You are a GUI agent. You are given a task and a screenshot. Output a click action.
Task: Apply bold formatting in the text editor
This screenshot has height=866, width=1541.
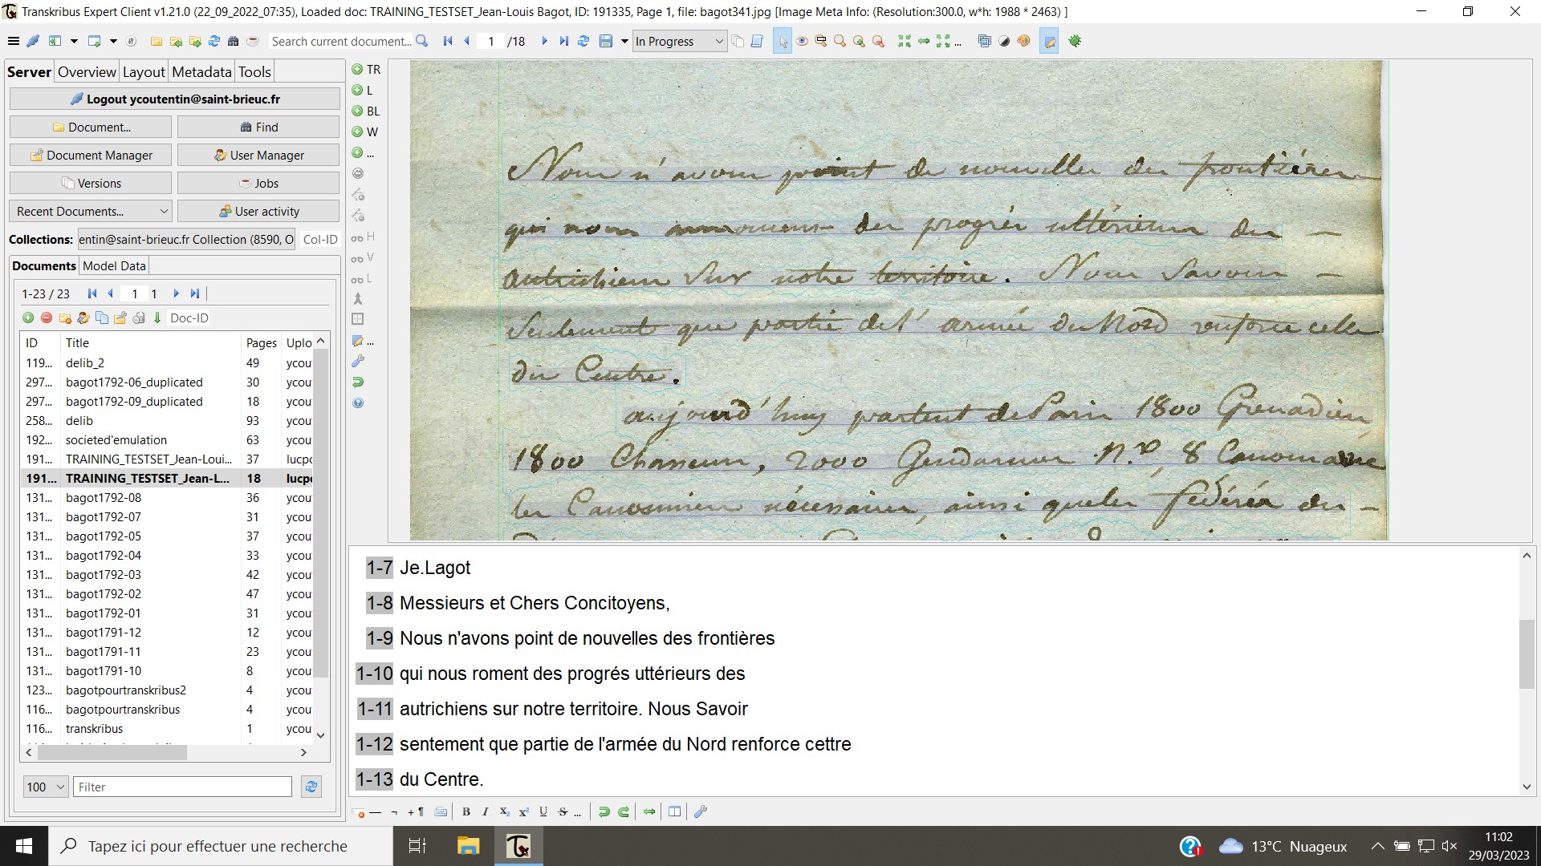466,811
